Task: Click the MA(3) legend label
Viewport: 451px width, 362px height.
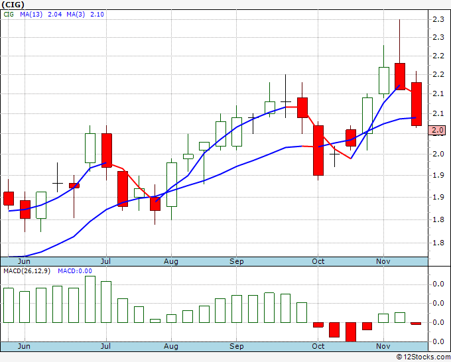Action: point(76,15)
